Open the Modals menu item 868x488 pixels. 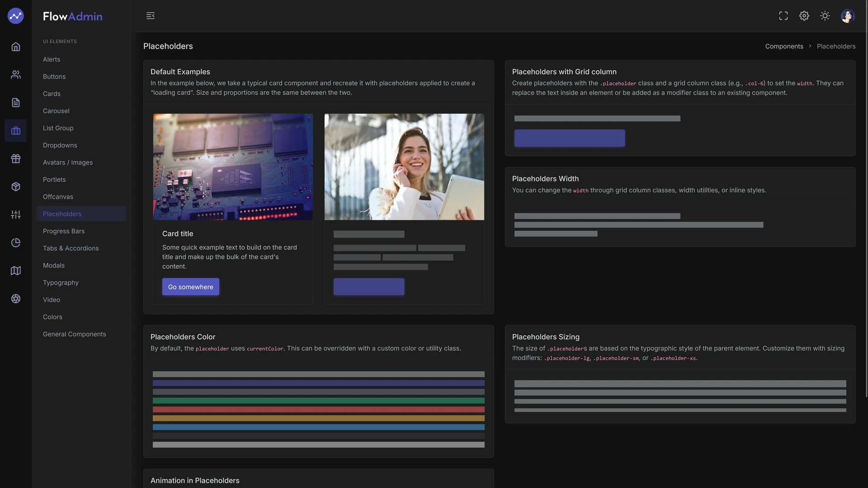pyautogui.click(x=54, y=265)
